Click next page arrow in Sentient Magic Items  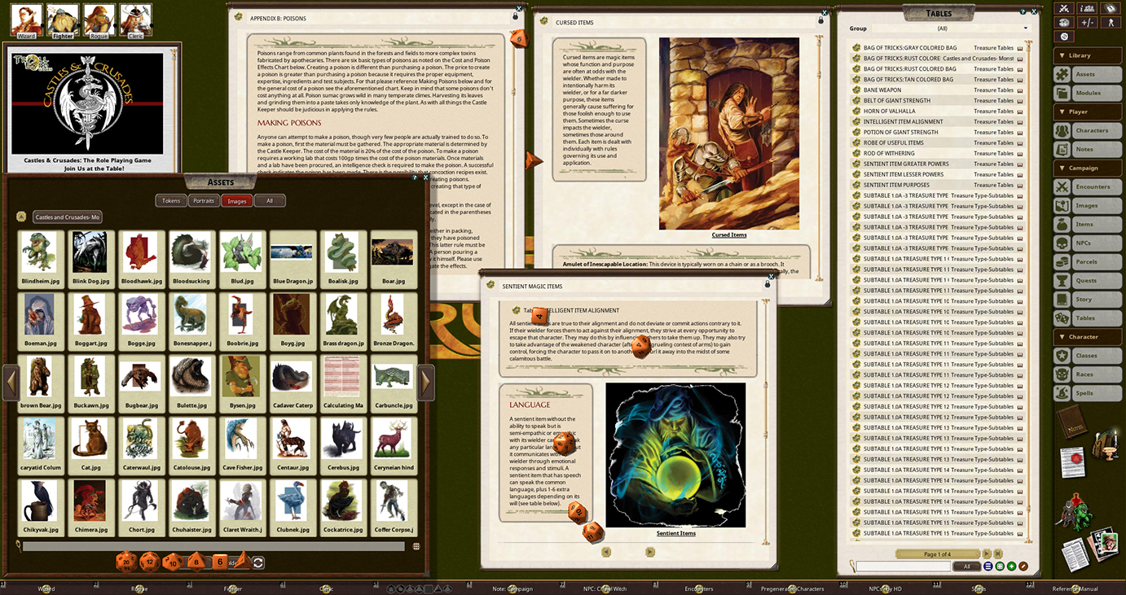tap(650, 552)
